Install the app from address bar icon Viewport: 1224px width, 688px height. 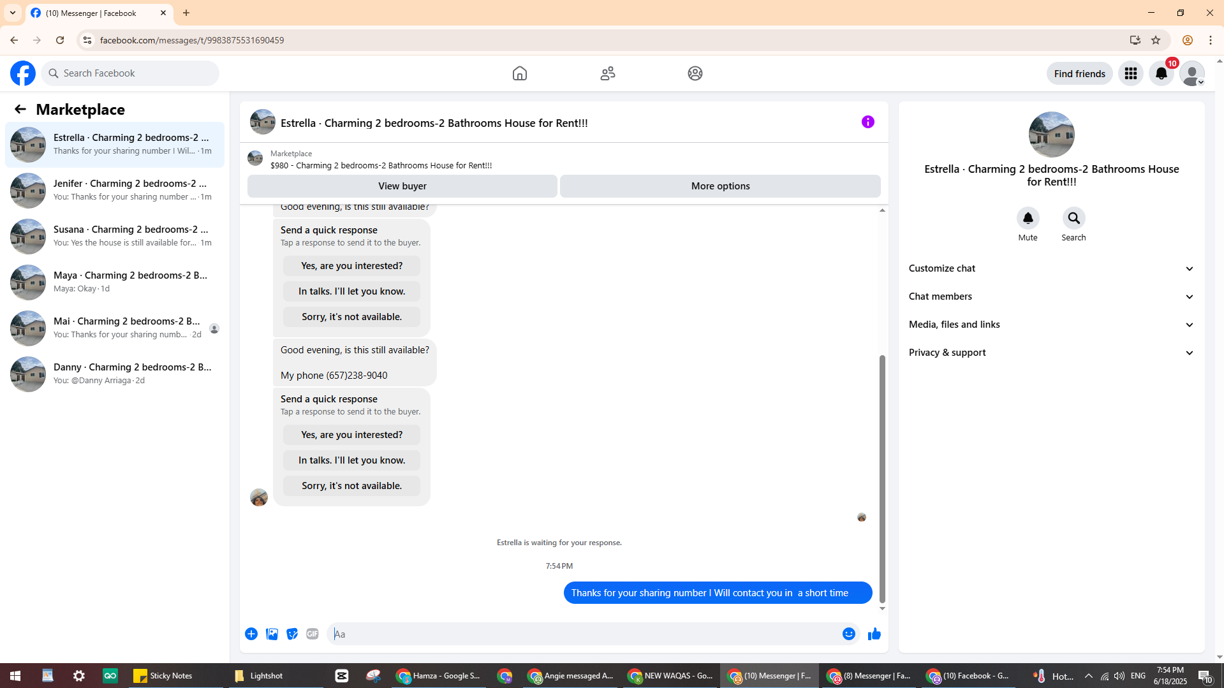click(1135, 40)
